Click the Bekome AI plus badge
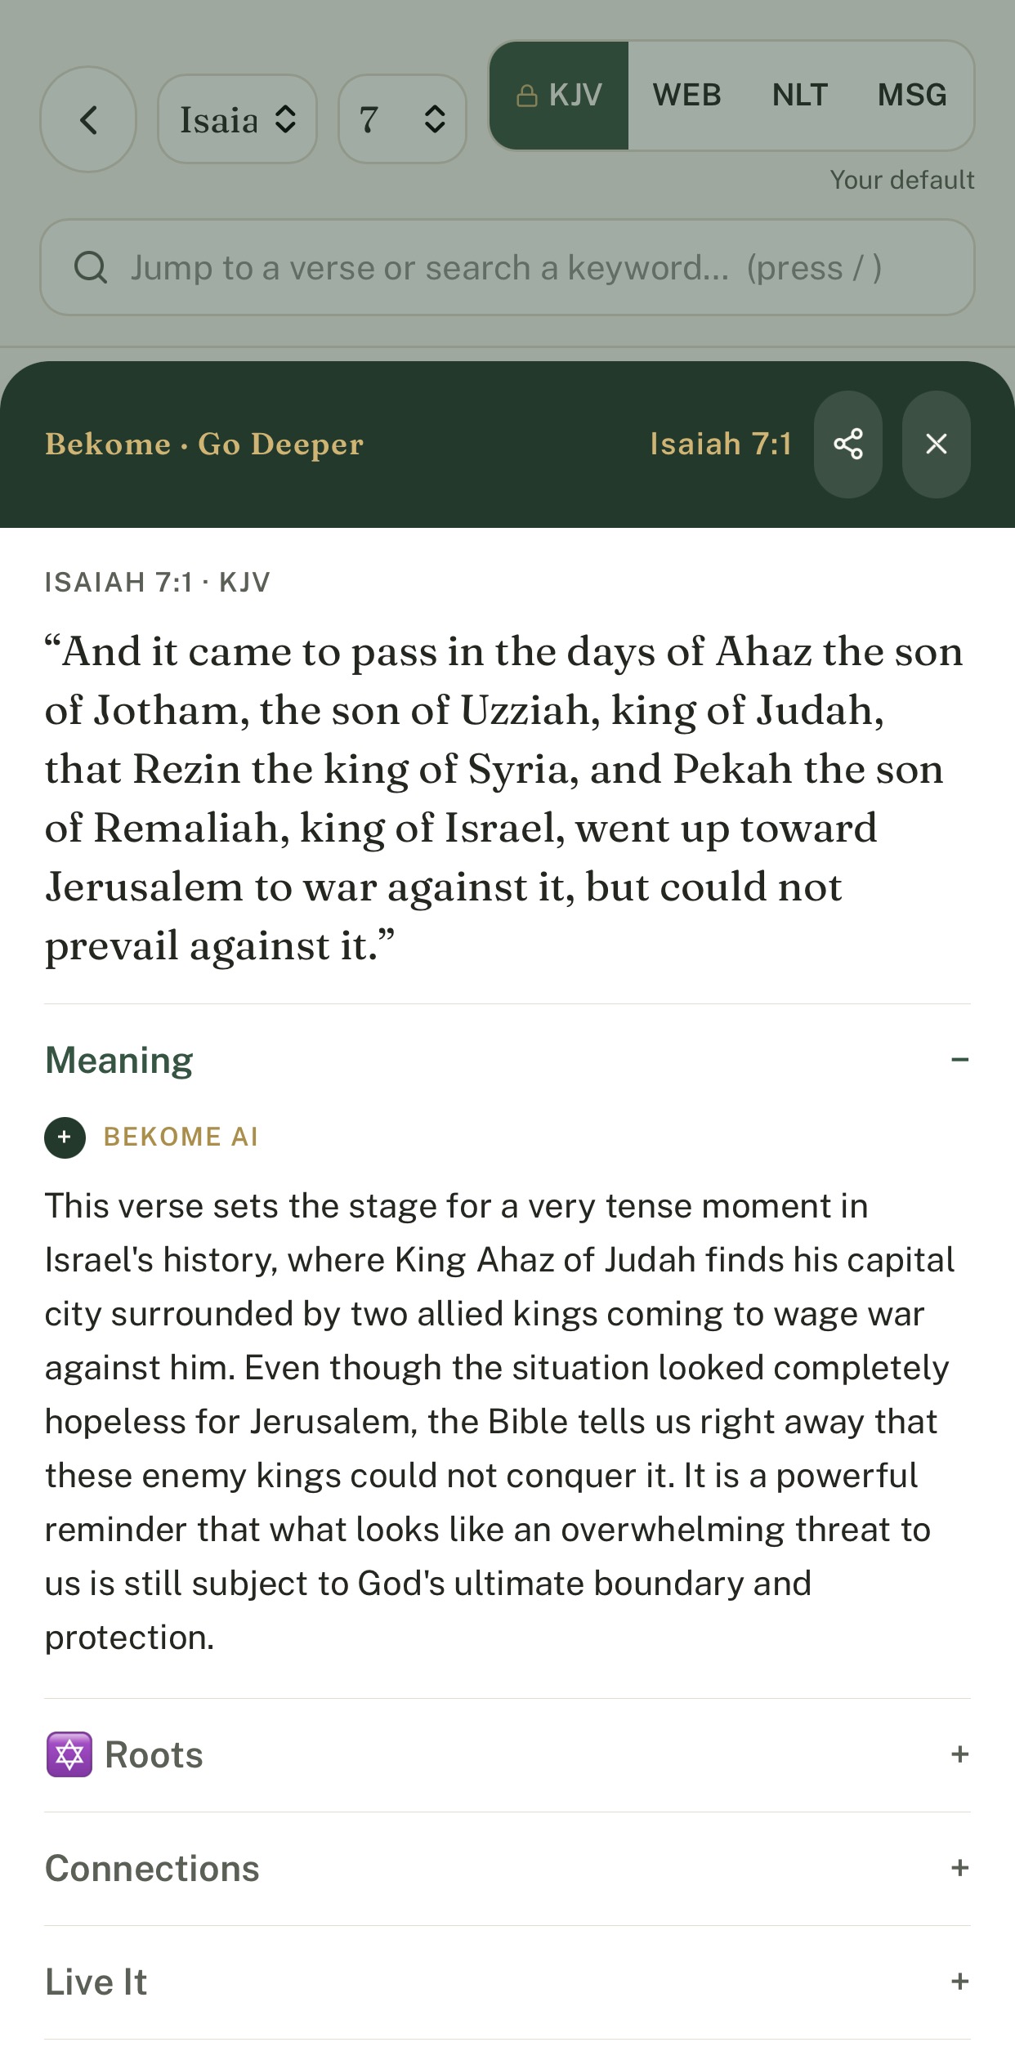1015x2069 pixels. [x=65, y=1137]
